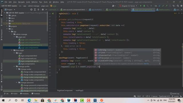Screen dimensions: 183x103
Task: Click master branch widget in status bar
Action: [x=175, y=96]
